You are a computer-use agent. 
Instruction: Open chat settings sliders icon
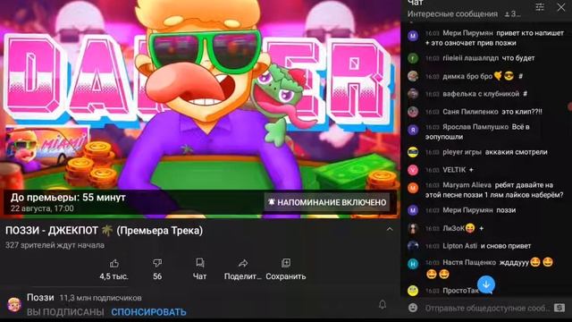tap(540, 6)
